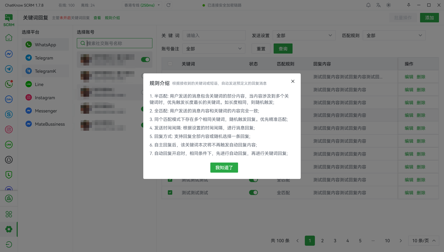Open the 10 条/页 page size selector
This screenshot has height=252, width=444.
[424, 241]
